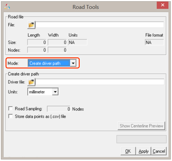
Task: Click the Driver file: label
Action: click(x=17, y=82)
